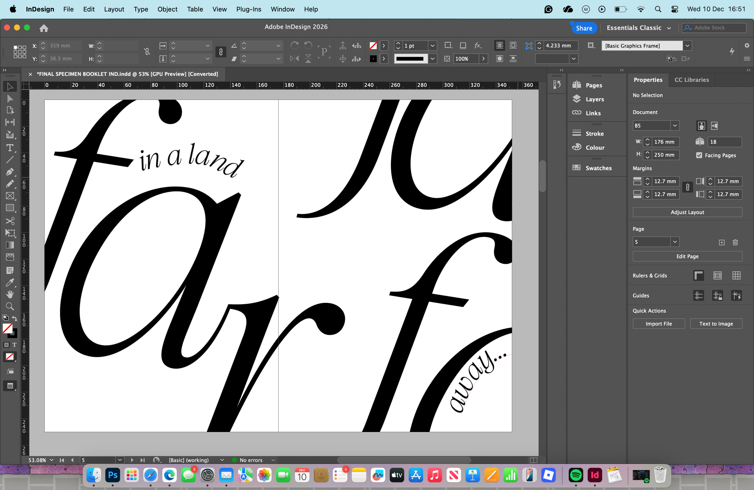The image size is (754, 490).
Task: Switch to the CC Libraries tab
Action: click(x=691, y=80)
